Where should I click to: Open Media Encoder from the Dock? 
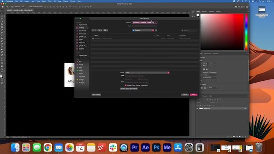167,148
